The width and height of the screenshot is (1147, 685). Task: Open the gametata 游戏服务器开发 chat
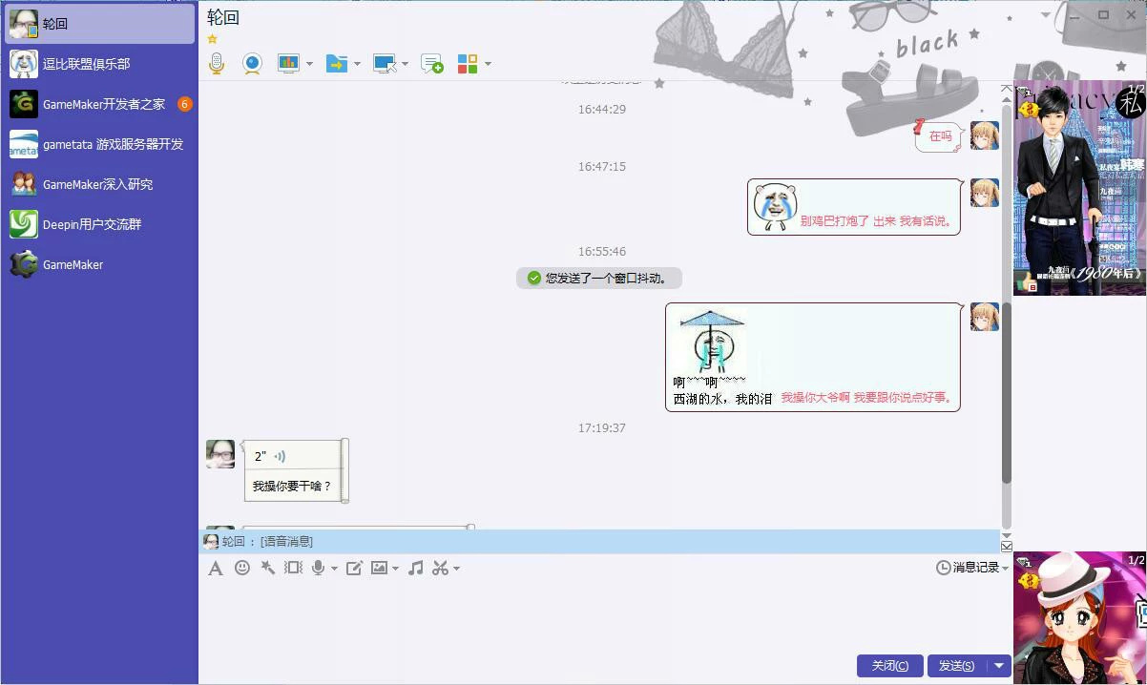click(x=99, y=144)
